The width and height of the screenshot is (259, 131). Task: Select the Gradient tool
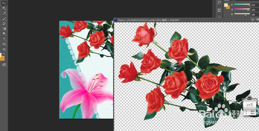(x=4, y=28)
